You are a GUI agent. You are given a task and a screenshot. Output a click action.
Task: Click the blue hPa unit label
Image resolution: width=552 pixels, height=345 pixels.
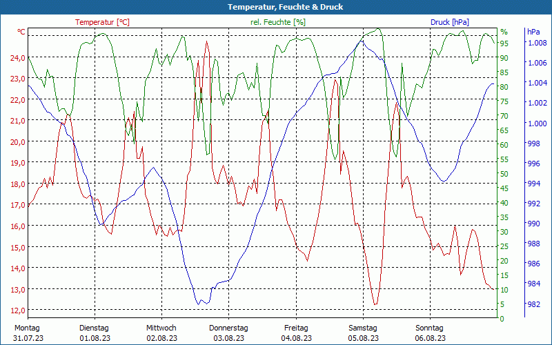533,32
